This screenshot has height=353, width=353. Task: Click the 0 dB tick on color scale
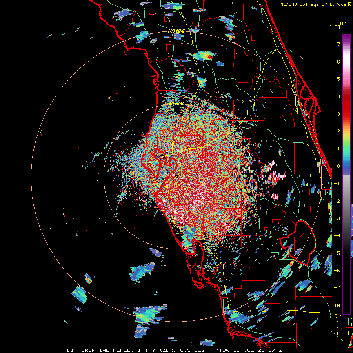[338, 166]
